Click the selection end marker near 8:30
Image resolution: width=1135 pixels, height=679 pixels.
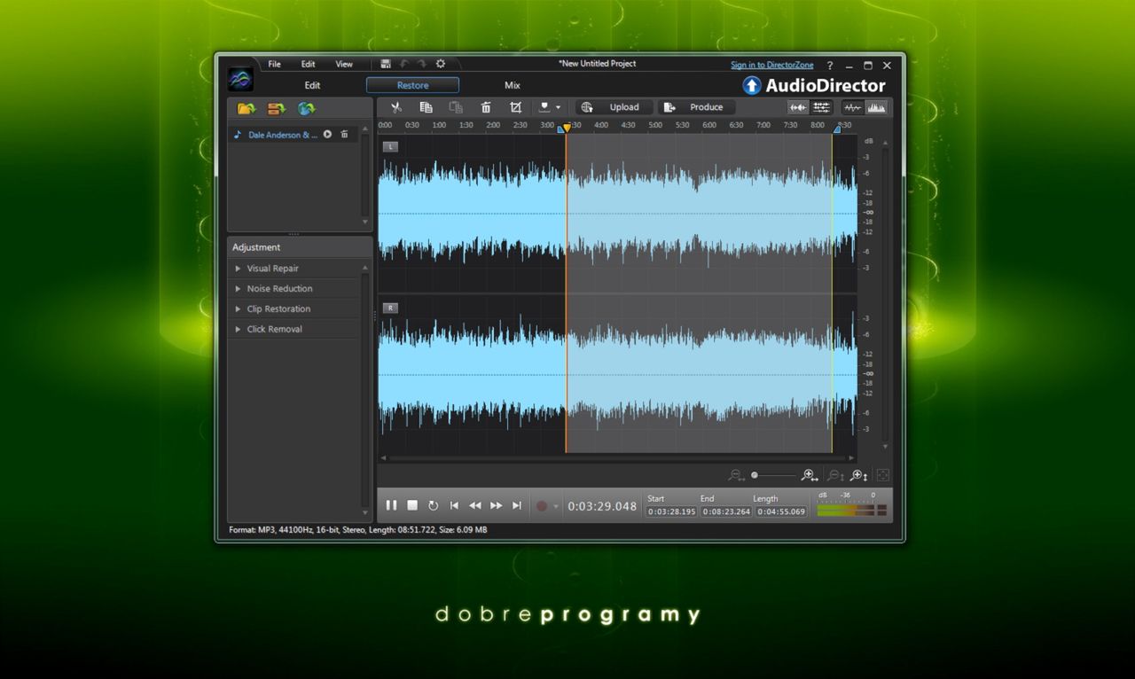pyautogui.click(x=835, y=129)
